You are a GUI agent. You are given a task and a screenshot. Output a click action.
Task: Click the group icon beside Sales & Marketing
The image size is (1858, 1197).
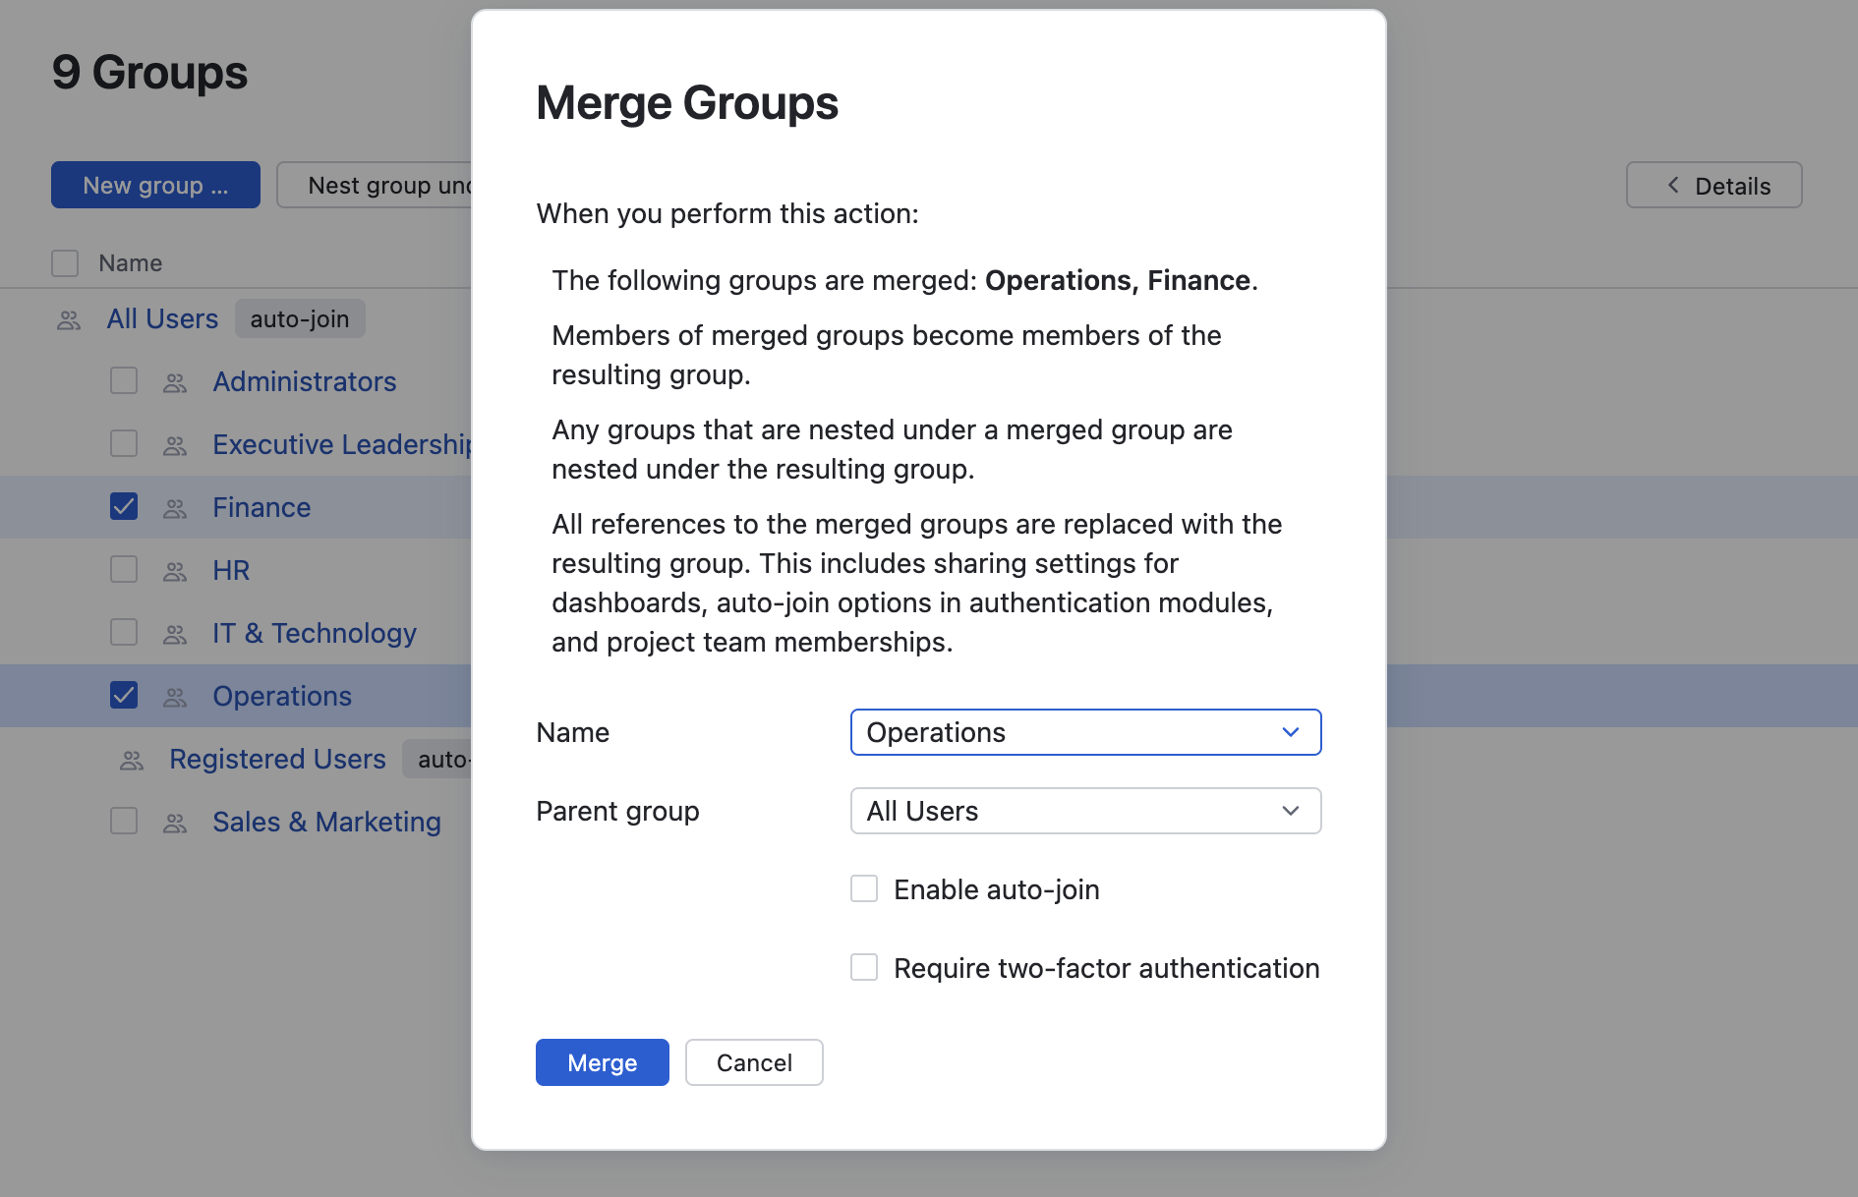click(x=175, y=823)
